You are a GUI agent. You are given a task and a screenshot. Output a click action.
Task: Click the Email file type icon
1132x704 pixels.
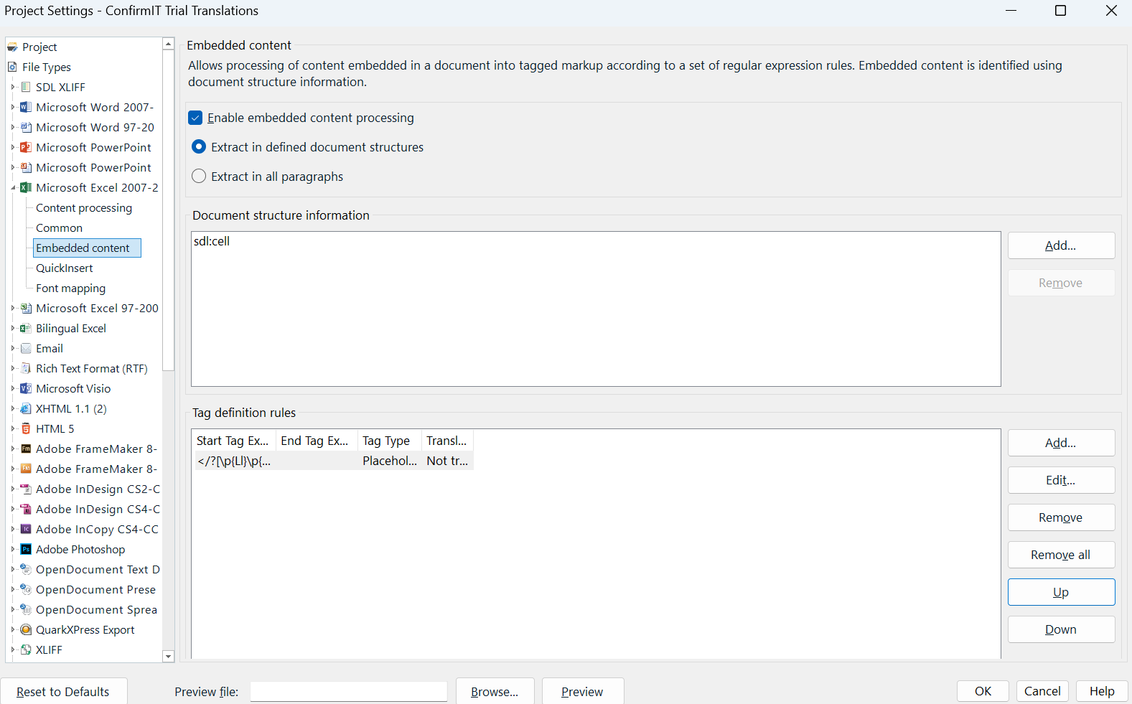[26, 348]
